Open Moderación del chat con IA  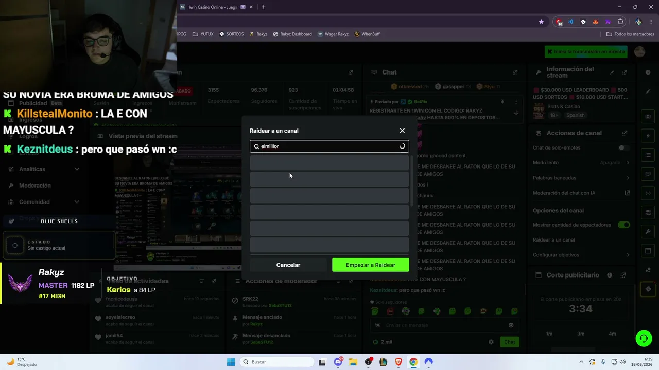click(627, 193)
